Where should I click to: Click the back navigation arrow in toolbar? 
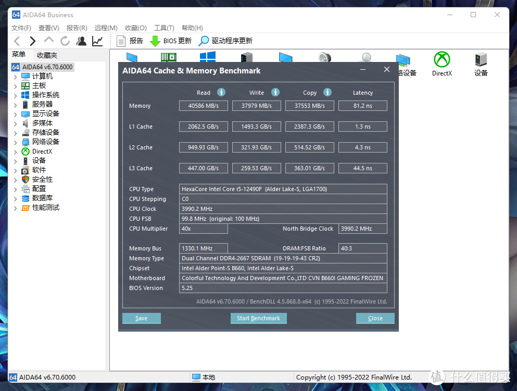[x=17, y=41]
